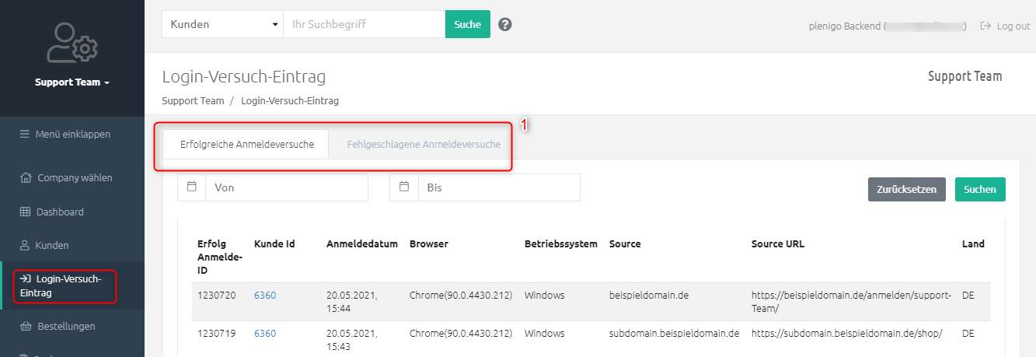The image size is (1036, 357).
Task: Expand the Support Team sidebar dropdown
Action: tap(72, 82)
